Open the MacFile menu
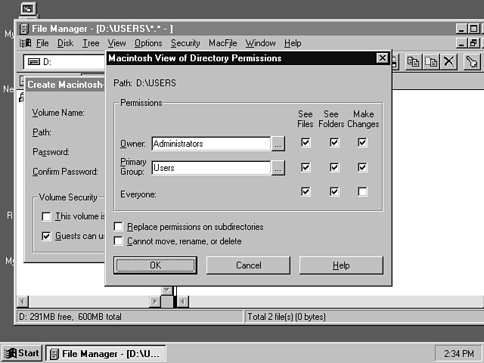 coord(222,43)
